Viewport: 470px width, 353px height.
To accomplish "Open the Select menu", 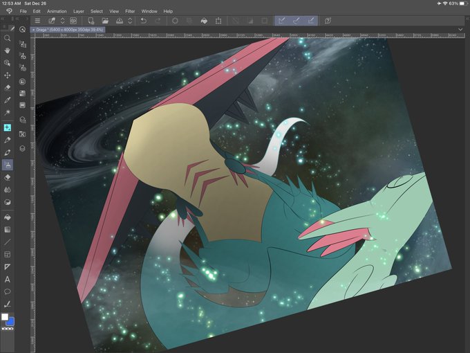I will click(x=97, y=11).
